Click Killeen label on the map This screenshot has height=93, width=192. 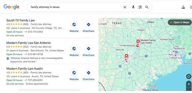pos(142,30)
